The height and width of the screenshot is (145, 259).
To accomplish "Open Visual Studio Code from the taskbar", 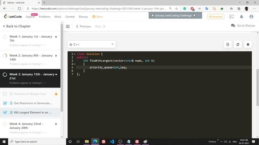I will pos(112,141).
